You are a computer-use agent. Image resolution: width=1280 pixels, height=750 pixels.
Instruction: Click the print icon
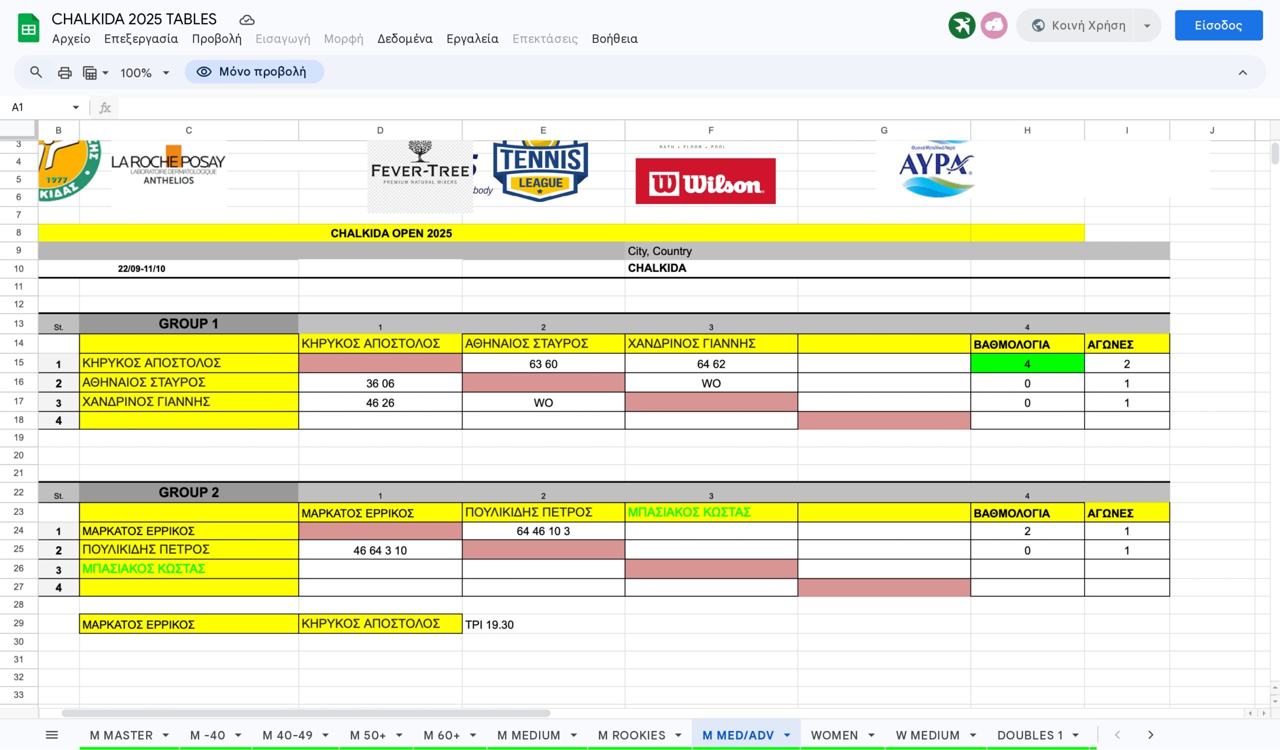tap(64, 72)
